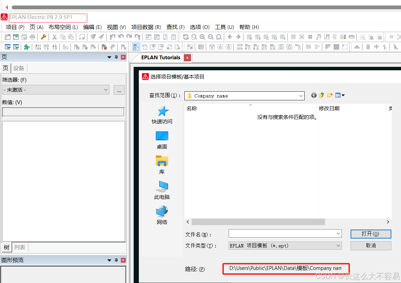Open the 页 (A) menu
This screenshot has width=401, height=283.
click(x=36, y=27)
